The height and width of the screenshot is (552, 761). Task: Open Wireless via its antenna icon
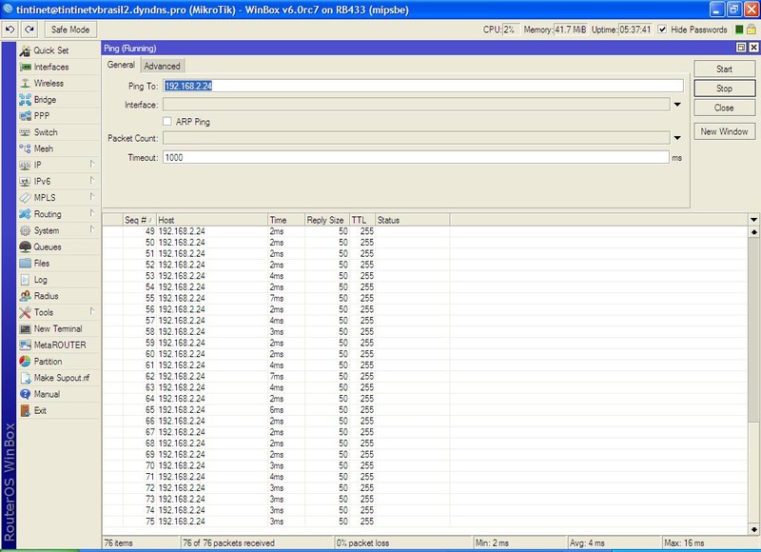tap(26, 84)
